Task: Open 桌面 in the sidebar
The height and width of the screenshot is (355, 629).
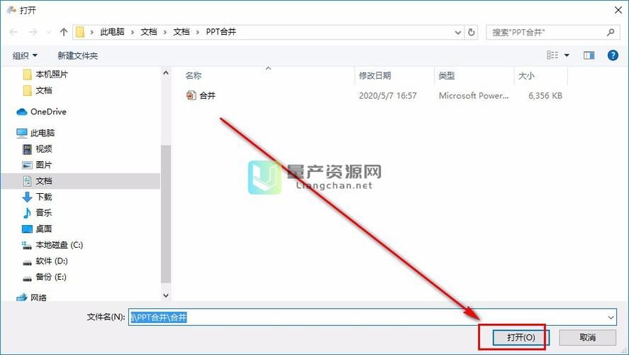Action: (x=37, y=229)
